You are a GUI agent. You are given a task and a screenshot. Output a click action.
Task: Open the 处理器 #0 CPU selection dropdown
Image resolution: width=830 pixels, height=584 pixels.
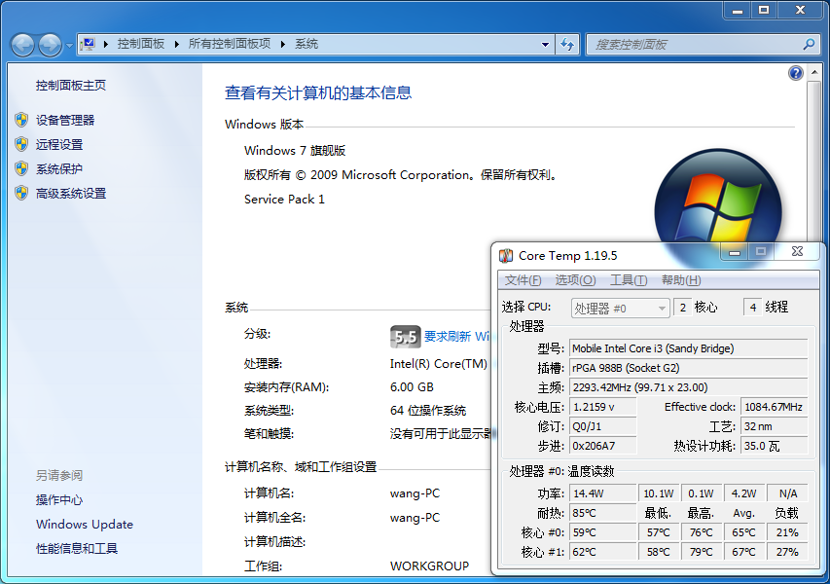(621, 309)
